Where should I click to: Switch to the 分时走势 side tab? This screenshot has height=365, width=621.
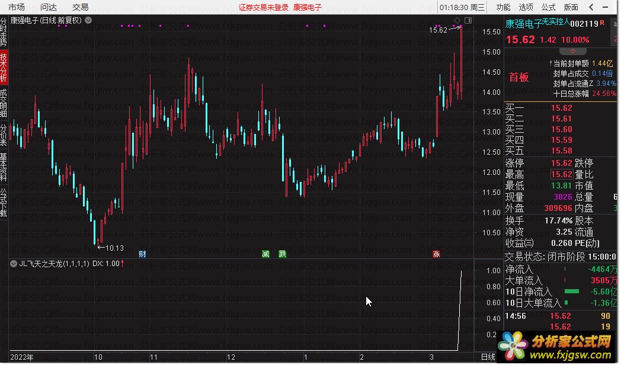point(4,32)
